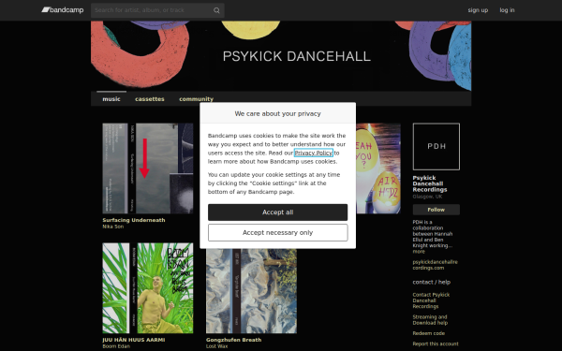Open the Privacy Policy link
Viewport: 562px width, 351px height.
point(313,153)
